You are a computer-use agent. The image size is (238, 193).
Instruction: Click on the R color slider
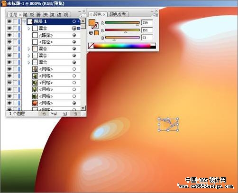[122, 22]
